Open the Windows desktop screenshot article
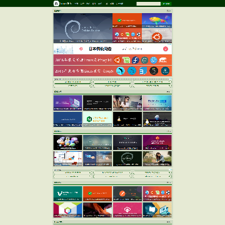This screenshot has width=225, height=225. point(67,159)
